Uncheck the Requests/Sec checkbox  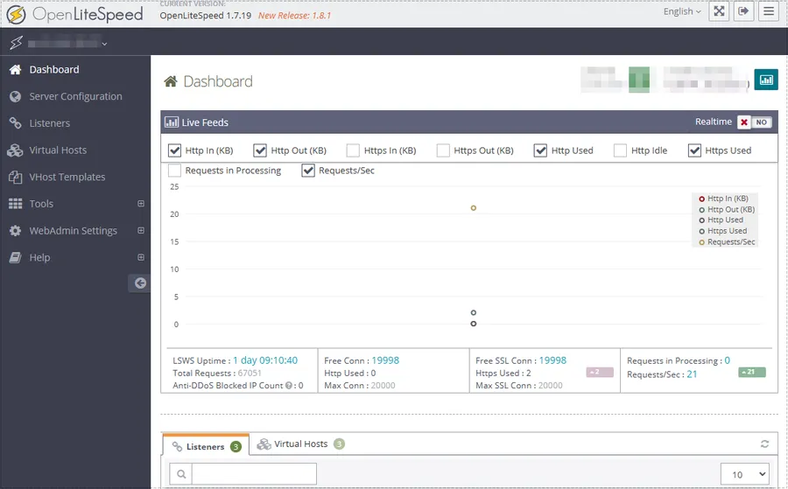click(x=308, y=171)
